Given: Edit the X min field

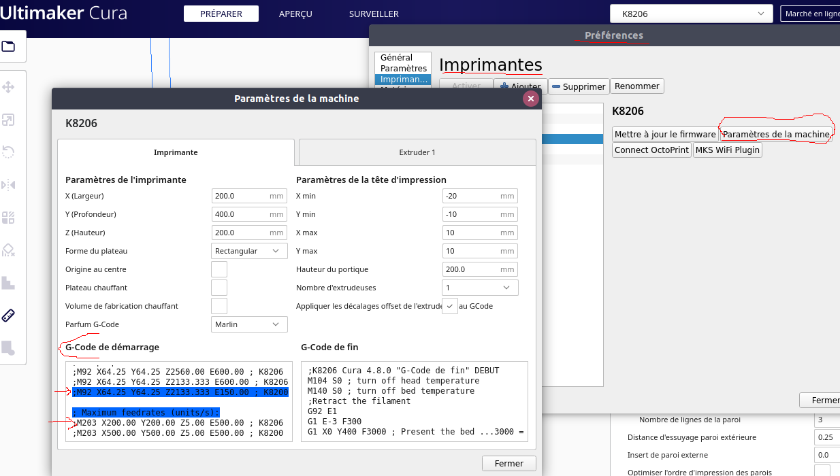Looking at the screenshot, I should (480, 196).
